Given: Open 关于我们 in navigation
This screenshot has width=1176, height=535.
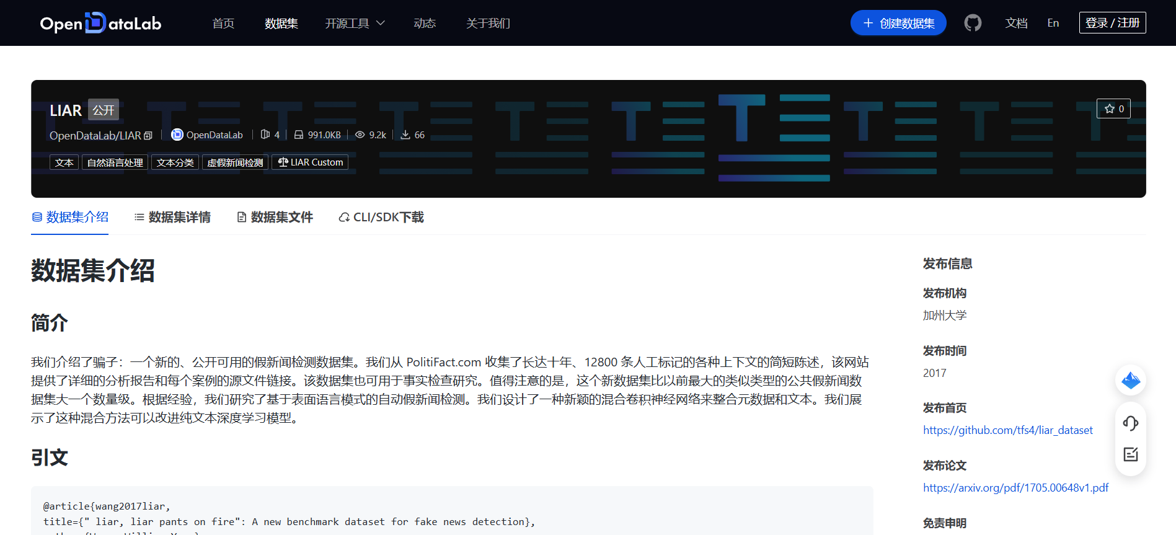Looking at the screenshot, I should [x=489, y=23].
